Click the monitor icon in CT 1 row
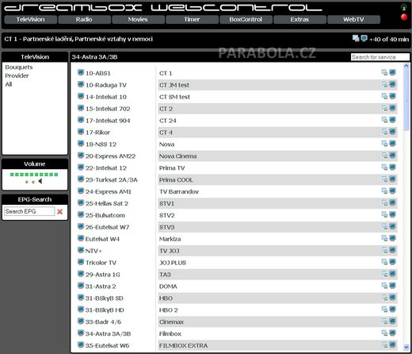Viewport: 412px width, 354px height. [x=392, y=72]
